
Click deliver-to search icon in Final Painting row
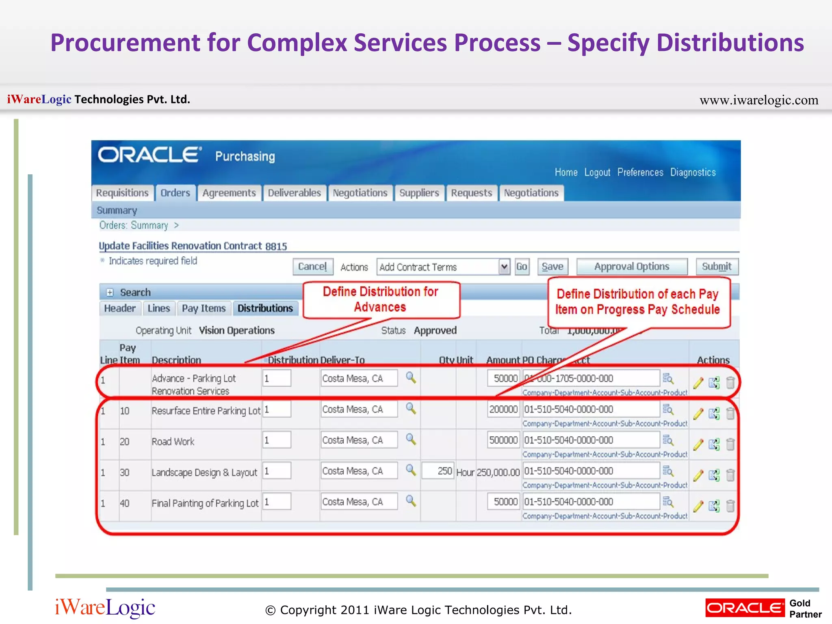pyautogui.click(x=411, y=501)
